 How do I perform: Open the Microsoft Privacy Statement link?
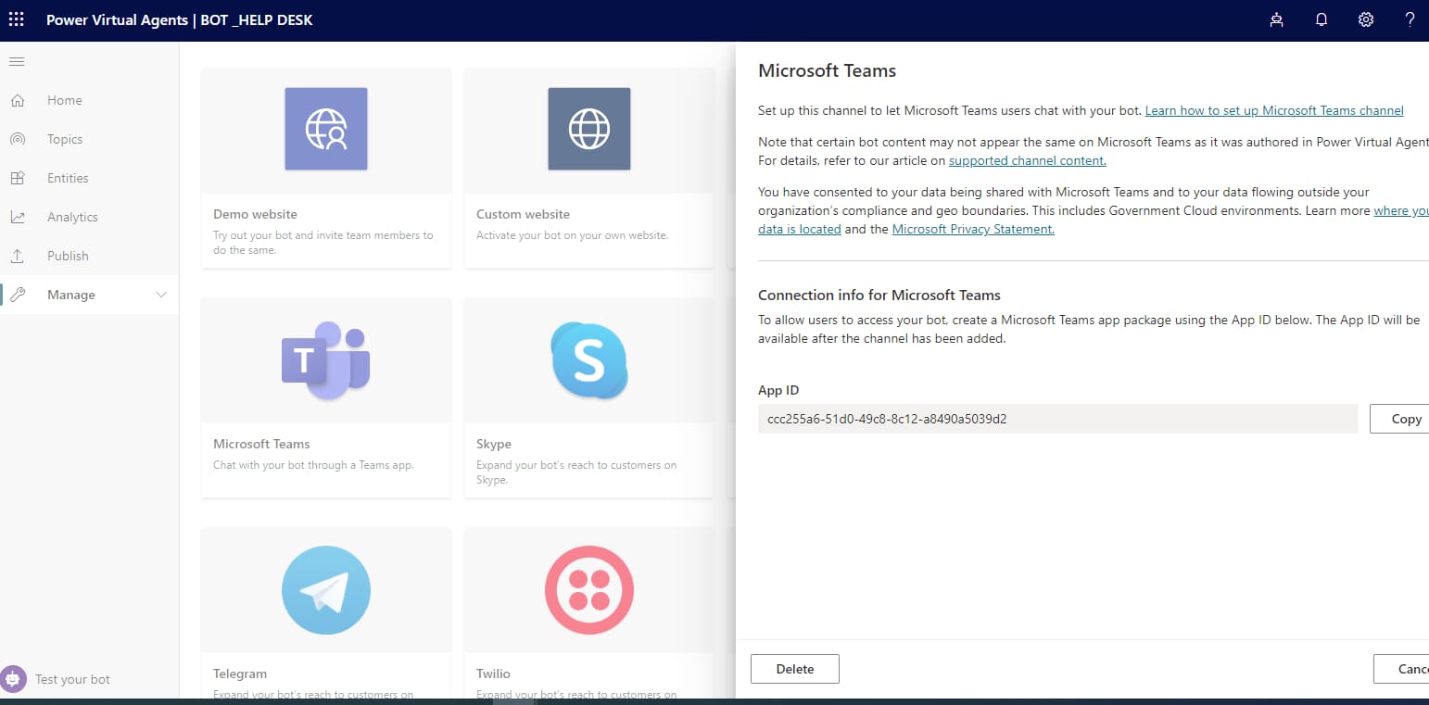click(x=973, y=229)
